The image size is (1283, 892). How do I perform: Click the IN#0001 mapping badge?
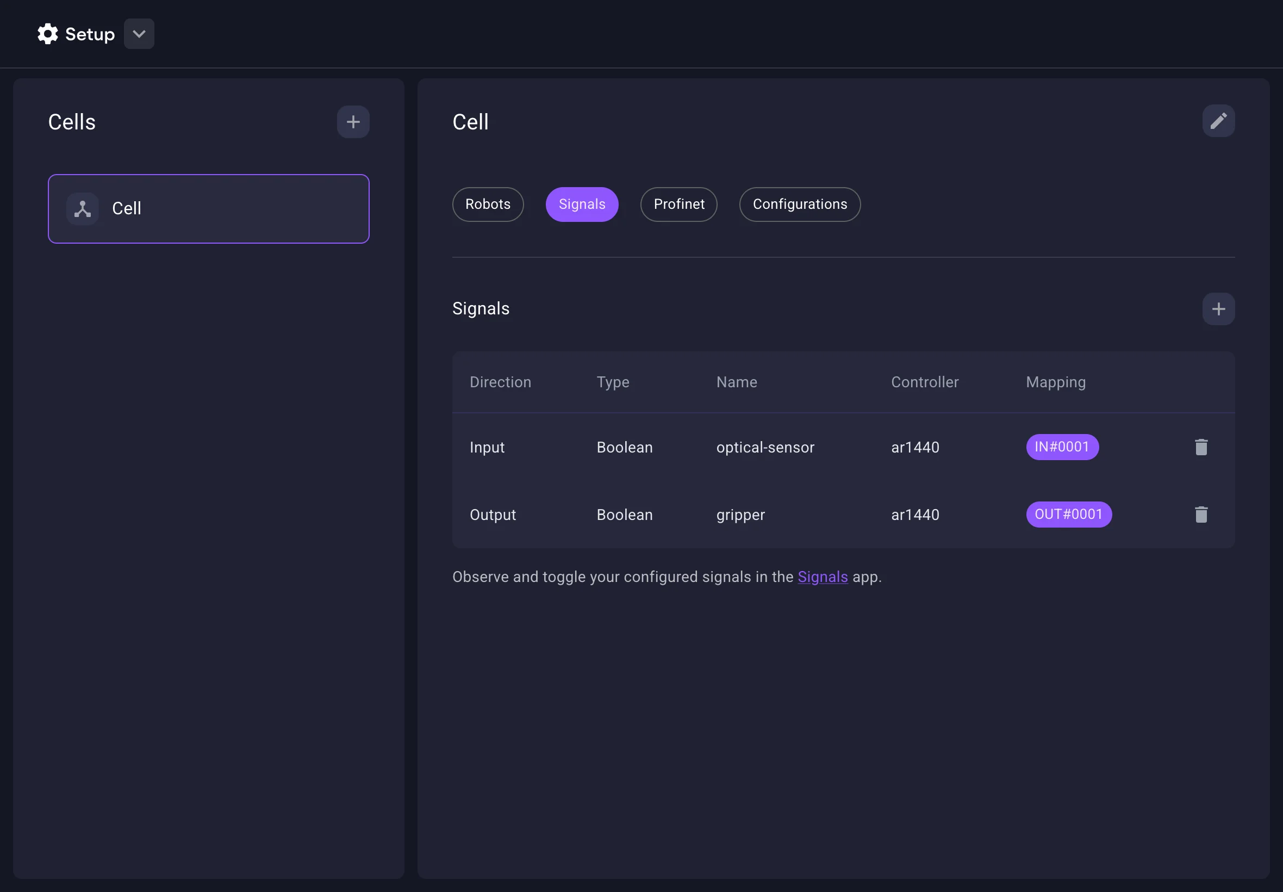pyautogui.click(x=1061, y=447)
